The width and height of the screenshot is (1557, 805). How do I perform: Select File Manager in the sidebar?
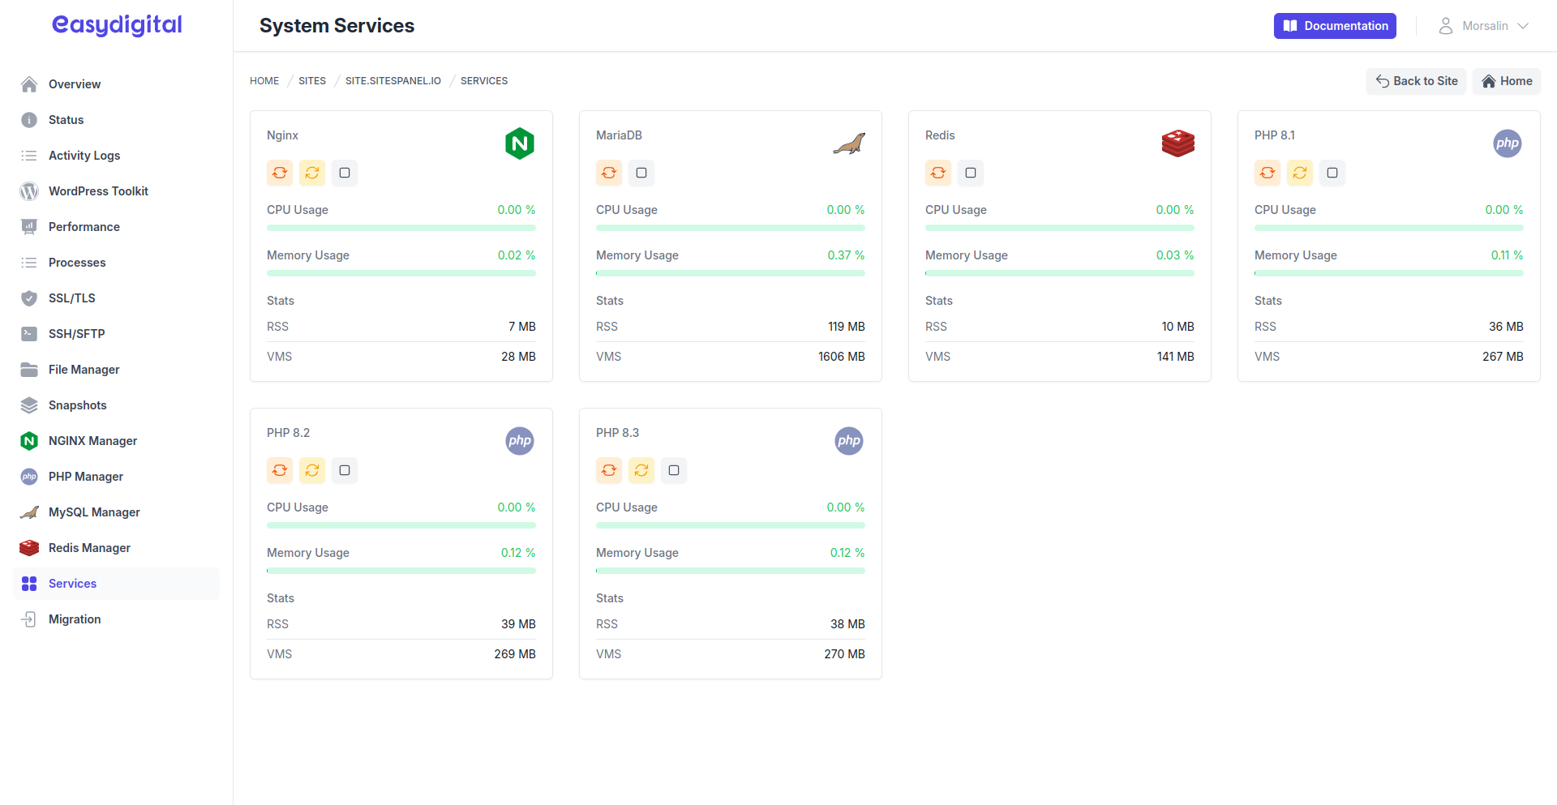point(84,370)
